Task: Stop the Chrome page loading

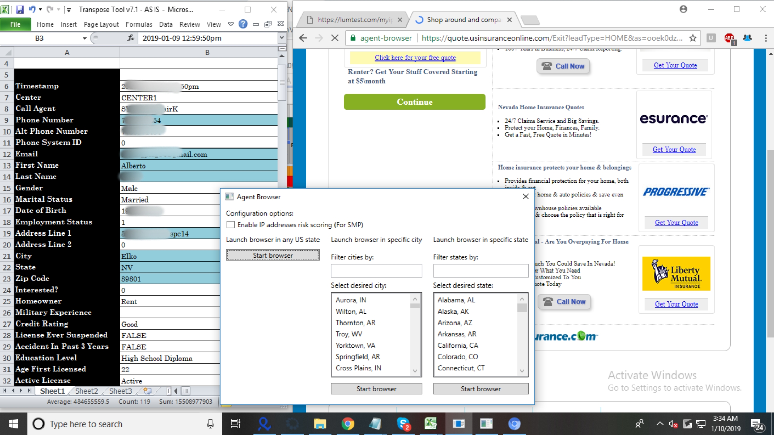Action: click(335, 38)
